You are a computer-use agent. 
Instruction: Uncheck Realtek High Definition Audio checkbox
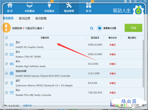point(7,64)
